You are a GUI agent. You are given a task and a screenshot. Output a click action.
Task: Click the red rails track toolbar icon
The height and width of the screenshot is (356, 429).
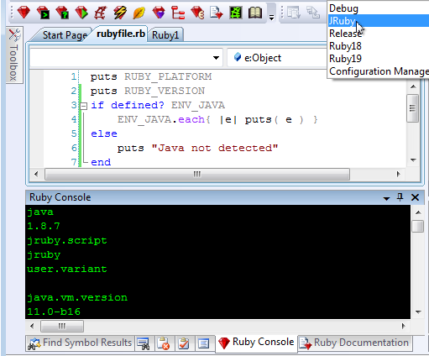(x=101, y=13)
